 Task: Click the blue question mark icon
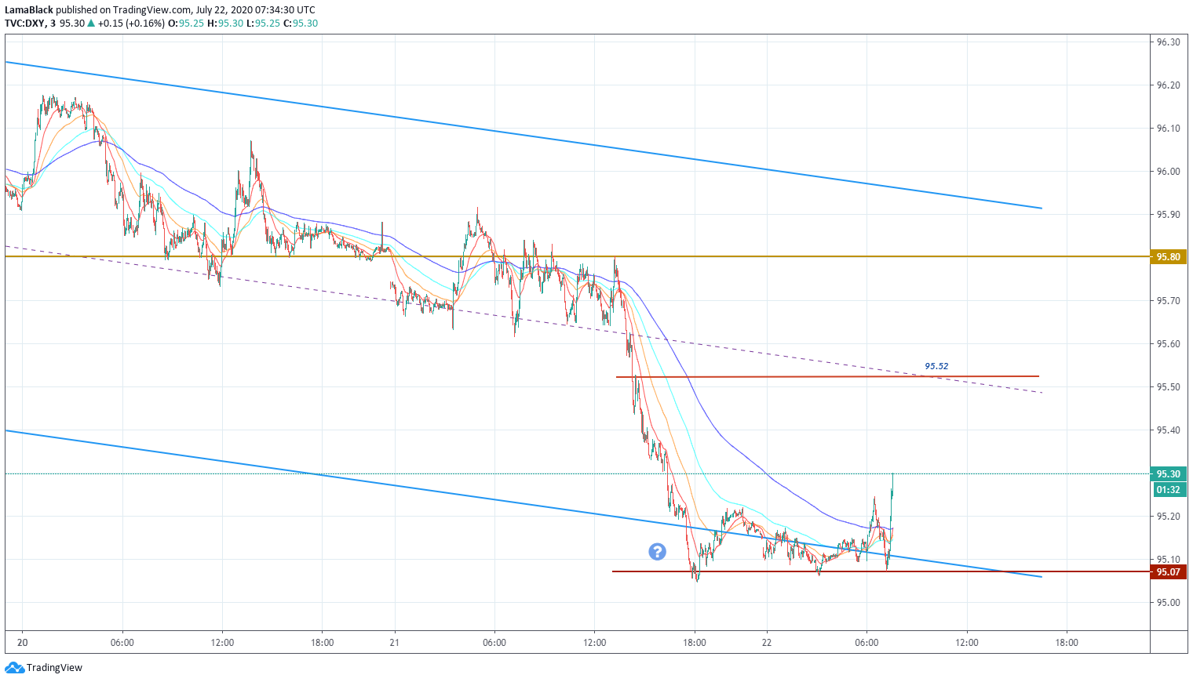click(x=657, y=552)
